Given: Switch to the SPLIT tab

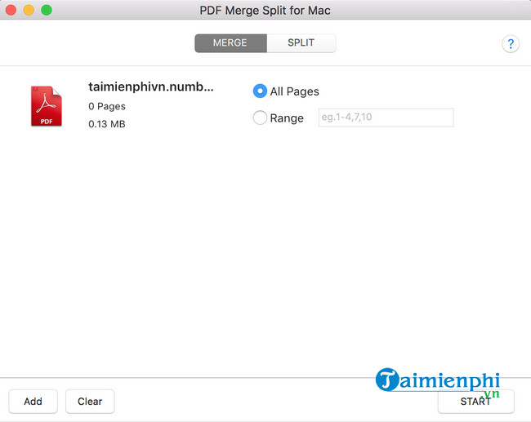Looking at the screenshot, I should [301, 43].
